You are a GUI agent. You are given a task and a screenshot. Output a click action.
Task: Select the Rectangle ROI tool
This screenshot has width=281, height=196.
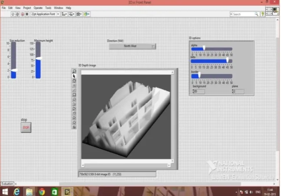coord(74,95)
